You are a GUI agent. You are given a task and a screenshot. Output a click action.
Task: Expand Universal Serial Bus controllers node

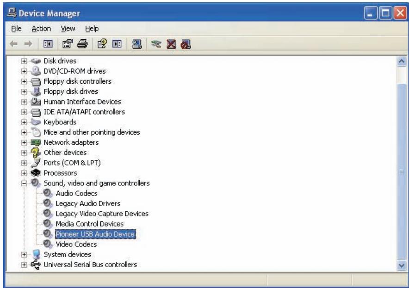(24, 265)
